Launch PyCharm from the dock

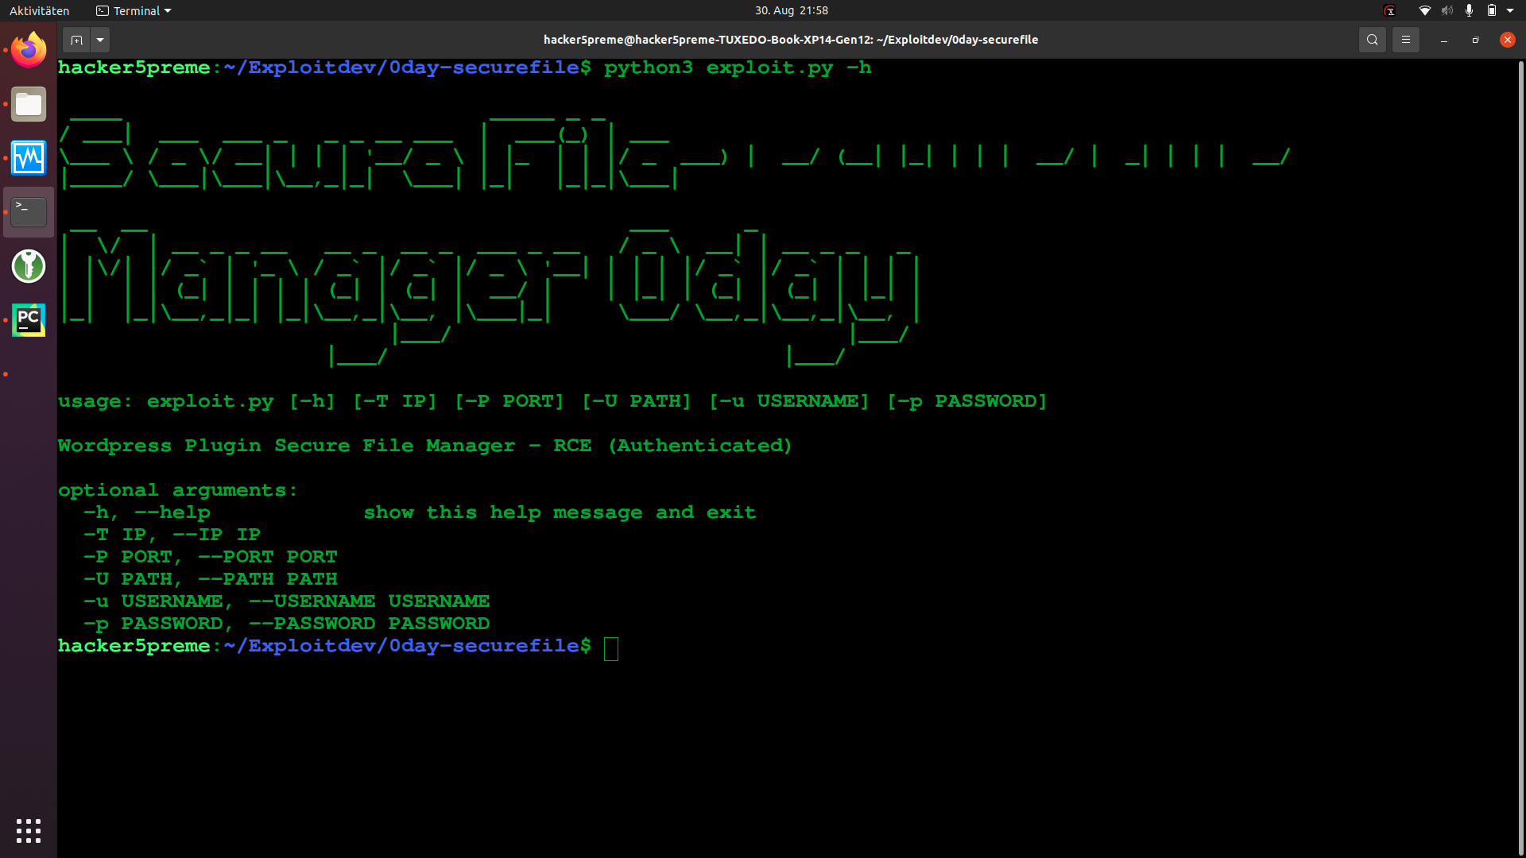[x=29, y=320]
